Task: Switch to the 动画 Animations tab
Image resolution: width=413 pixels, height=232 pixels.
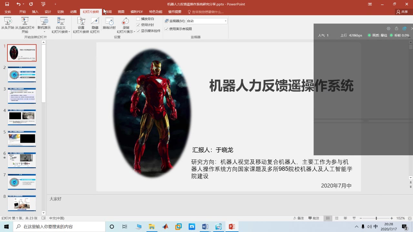Action: point(73,12)
